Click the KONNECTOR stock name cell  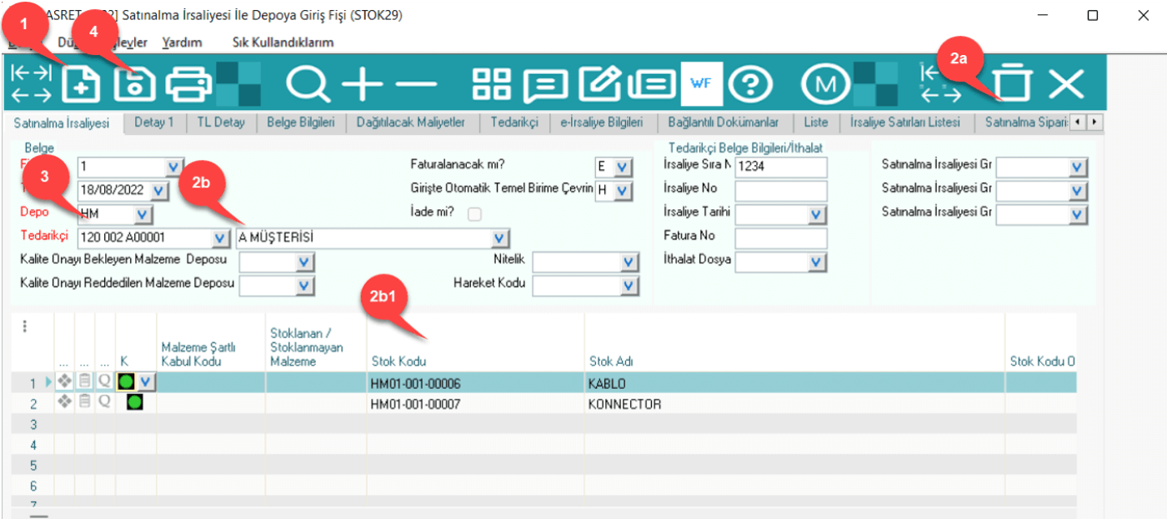(794, 404)
